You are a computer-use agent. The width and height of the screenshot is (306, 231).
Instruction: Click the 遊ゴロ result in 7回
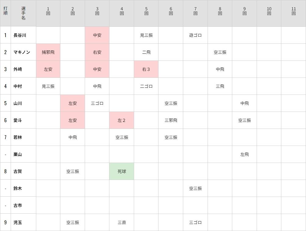pyautogui.click(x=195, y=35)
